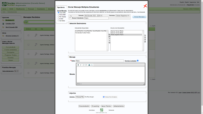Image resolution: width=203 pixels, height=114 pixels.
Task: Click the Enviar Mensajes button
Action: pos(140,17)
